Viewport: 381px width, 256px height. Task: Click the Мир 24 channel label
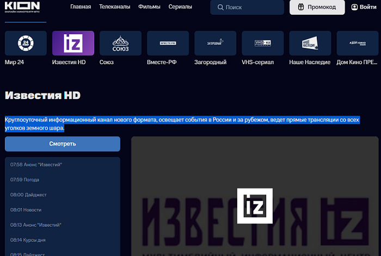[14, 62]
